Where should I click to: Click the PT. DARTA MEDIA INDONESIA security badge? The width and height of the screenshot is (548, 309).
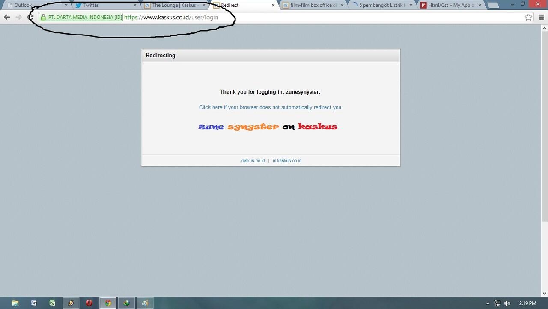coord(81,18)
